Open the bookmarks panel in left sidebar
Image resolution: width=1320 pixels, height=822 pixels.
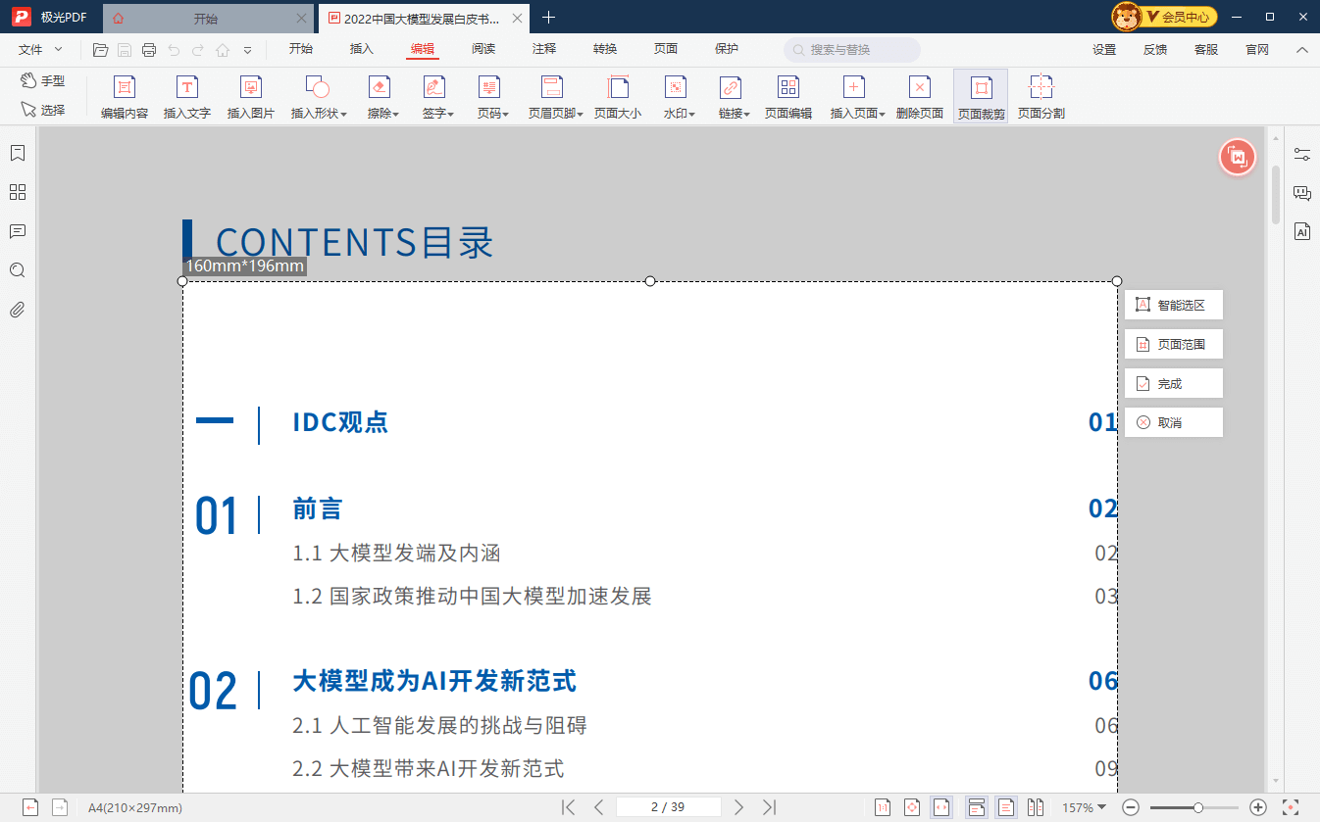(x=17, y=153)
